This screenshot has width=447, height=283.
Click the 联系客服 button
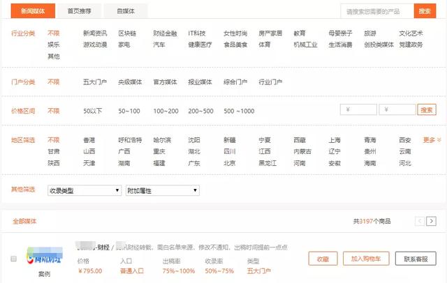415,259
